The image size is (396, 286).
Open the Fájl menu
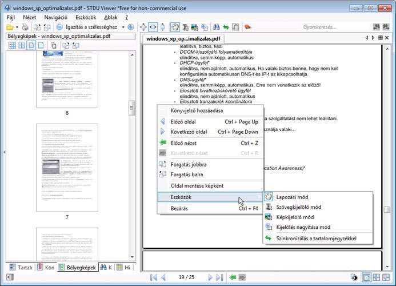(x=11, y=18)
